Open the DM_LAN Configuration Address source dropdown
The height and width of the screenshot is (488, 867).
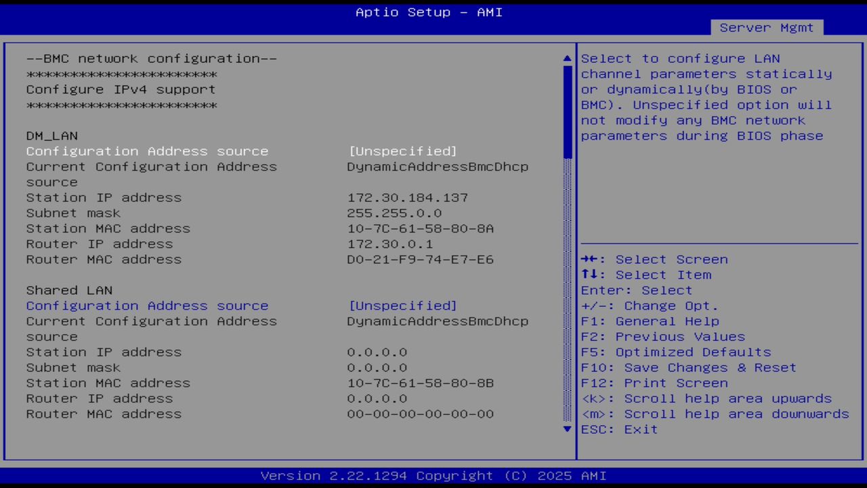(x=147, y=151)
